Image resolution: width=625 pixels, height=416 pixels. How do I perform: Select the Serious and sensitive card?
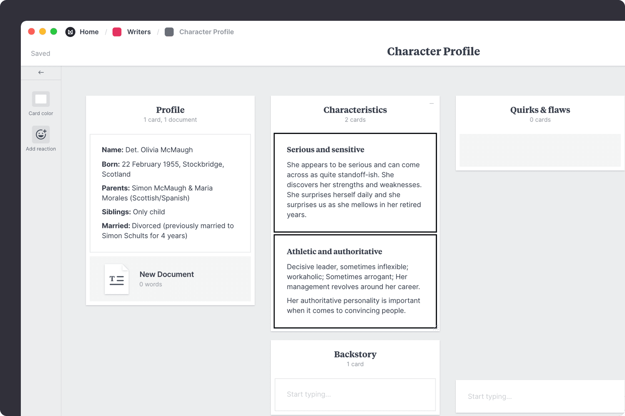[355, 182]
